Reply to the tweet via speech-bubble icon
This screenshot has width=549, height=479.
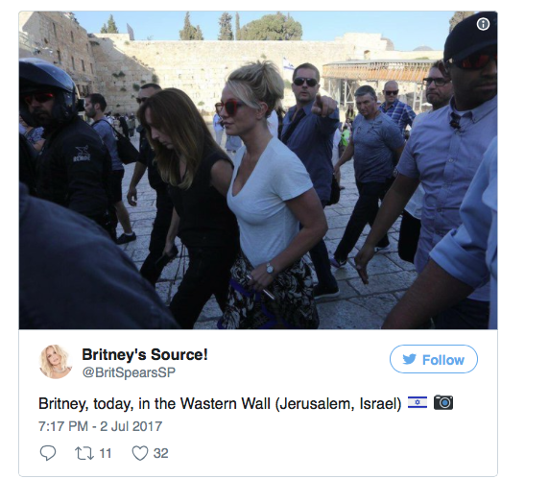48,453
